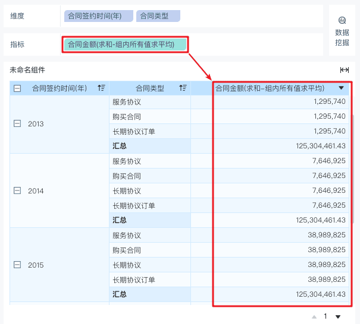Select 长期协议订单 cell under 2013
The height and width of the screenshot is (324, 360).
[x=150, y=131]
